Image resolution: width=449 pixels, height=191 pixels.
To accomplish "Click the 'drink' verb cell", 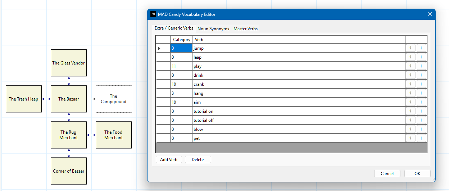I will coord(299,75).
